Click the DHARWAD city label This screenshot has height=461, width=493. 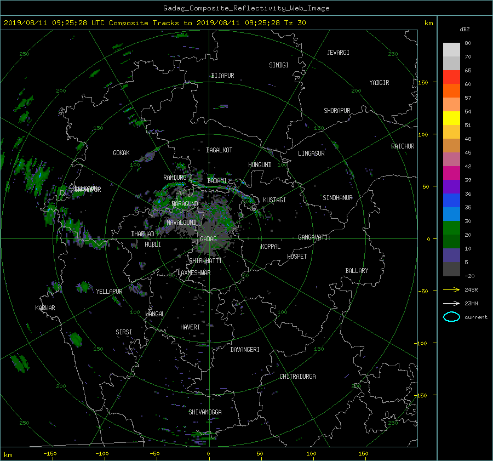pos(143,234)
